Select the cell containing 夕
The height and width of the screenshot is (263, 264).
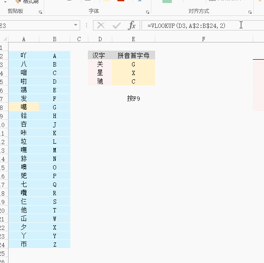coord(24,227)
